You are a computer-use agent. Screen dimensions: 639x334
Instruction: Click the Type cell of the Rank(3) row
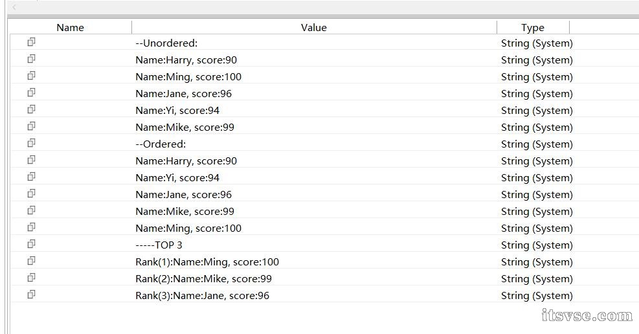537,295
